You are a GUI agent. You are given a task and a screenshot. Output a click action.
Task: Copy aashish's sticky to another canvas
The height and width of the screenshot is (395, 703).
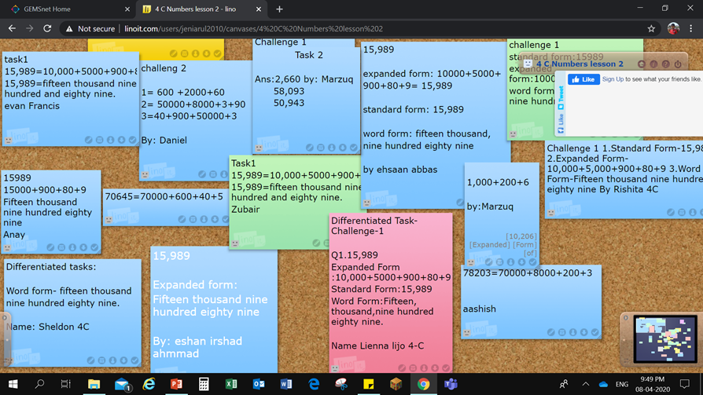click(x=583, y=332)
